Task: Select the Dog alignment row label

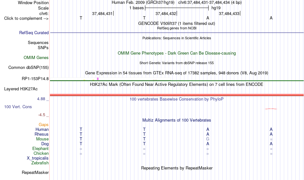Action: [x=45, y=144]
